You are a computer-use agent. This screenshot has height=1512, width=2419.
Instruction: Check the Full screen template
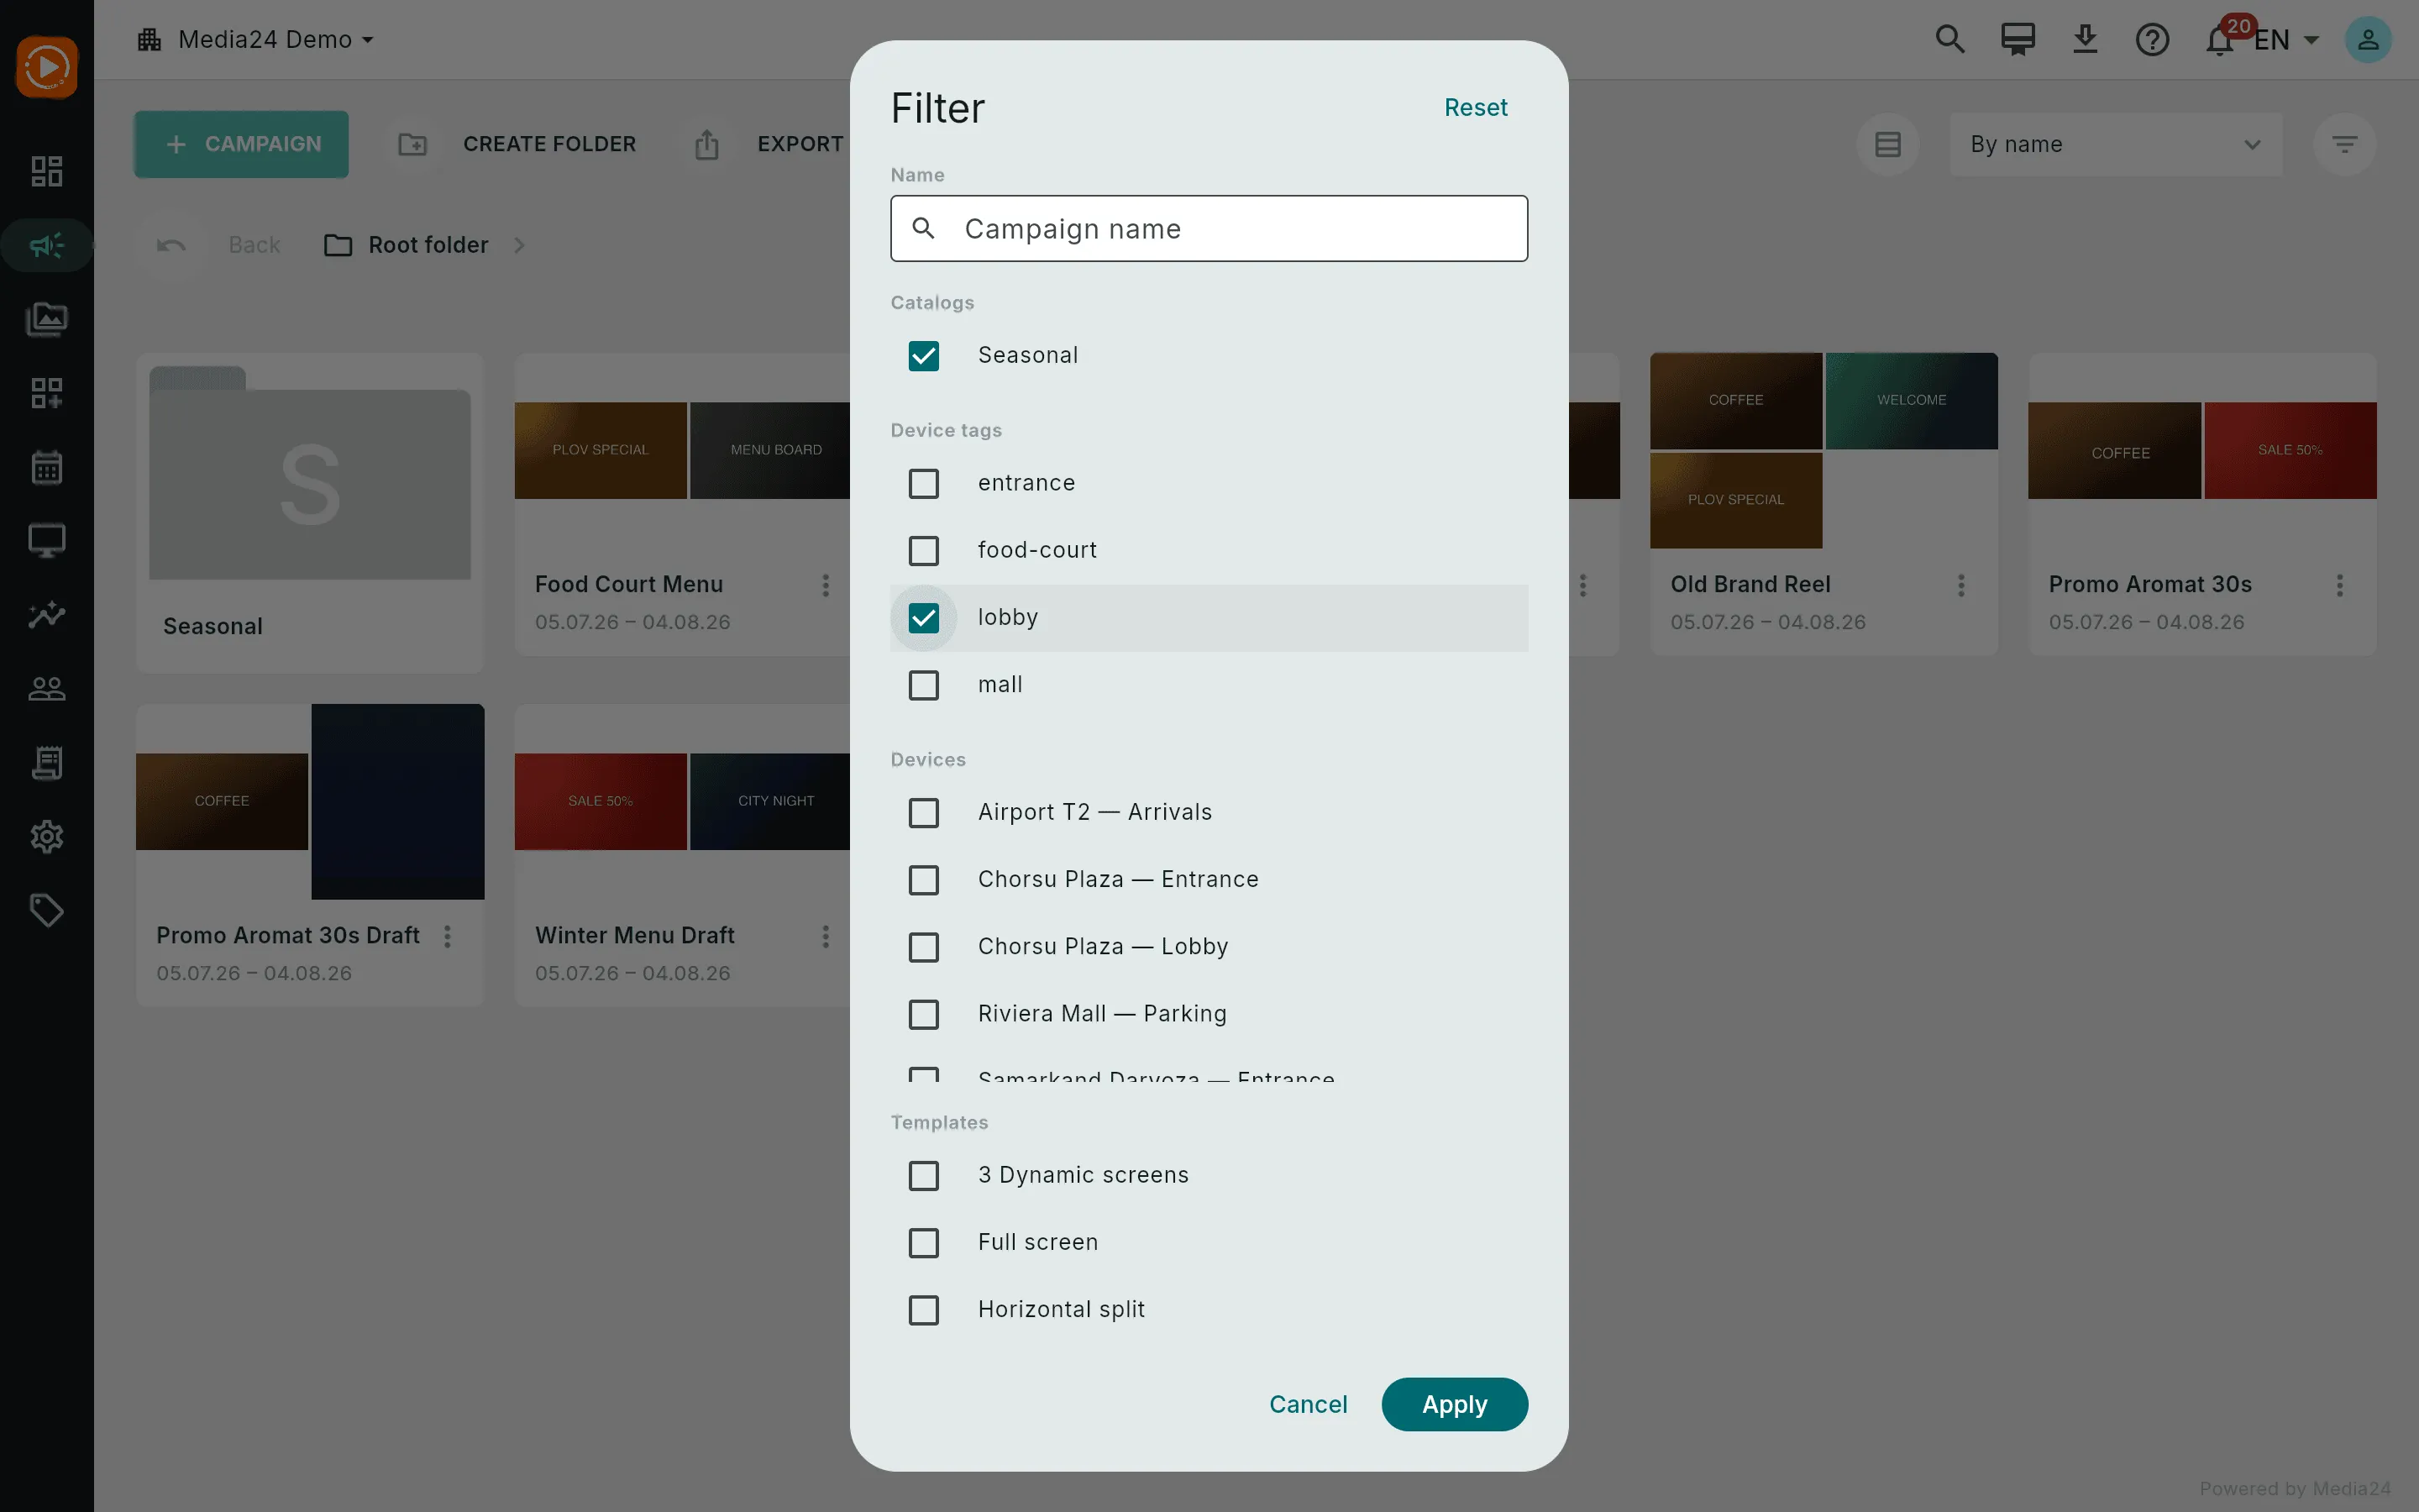click(x=924, y=1243)
